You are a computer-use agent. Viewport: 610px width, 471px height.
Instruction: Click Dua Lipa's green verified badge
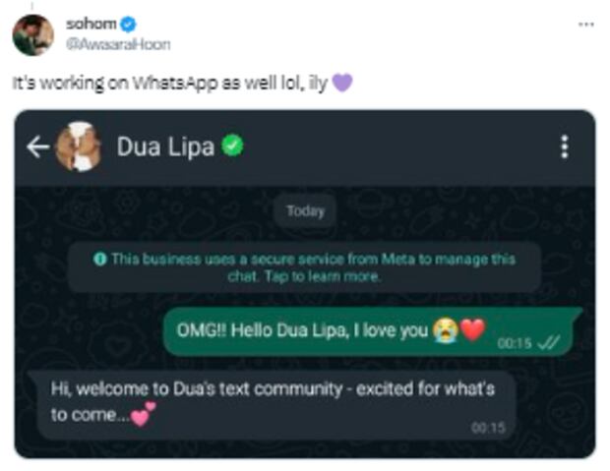[x=232, y=146]
